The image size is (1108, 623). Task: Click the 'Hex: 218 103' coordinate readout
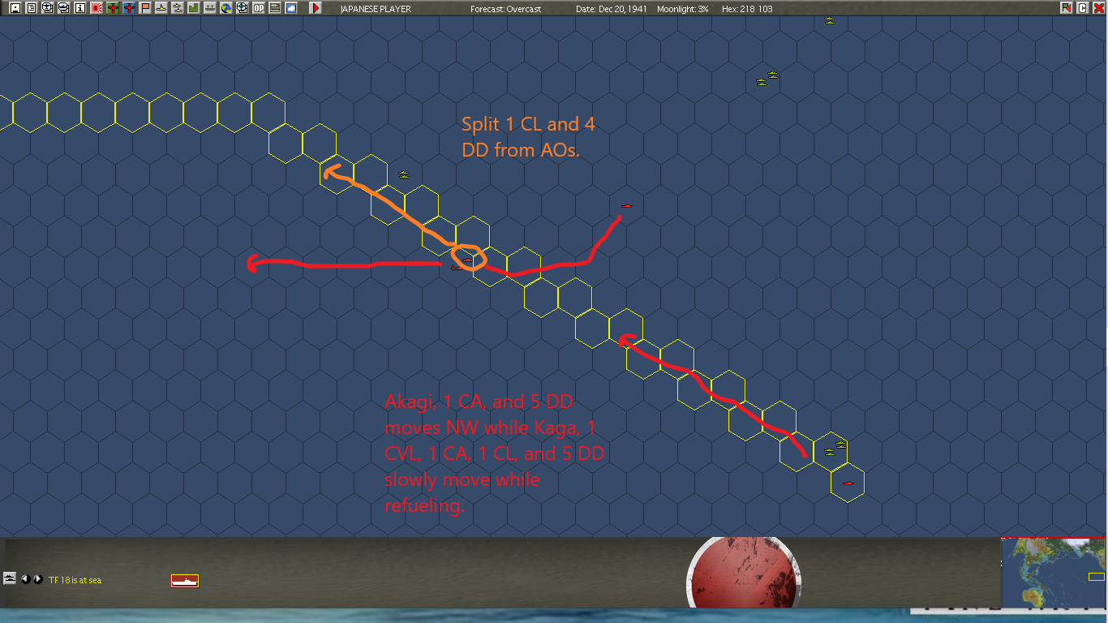pyautogui.click(x=747, y=9)
